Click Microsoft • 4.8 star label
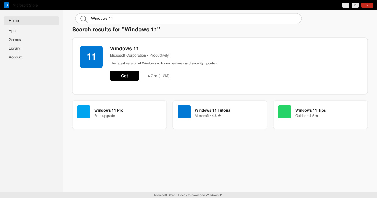Image resolution: width=377 pixels, height=198 pixels. click(x=208, y=116)
